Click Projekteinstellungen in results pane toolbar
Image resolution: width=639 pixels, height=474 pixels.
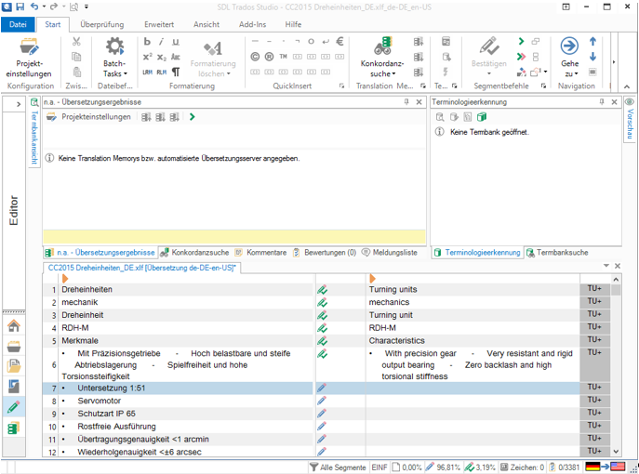pyautogui.click(x=89, y=117)
